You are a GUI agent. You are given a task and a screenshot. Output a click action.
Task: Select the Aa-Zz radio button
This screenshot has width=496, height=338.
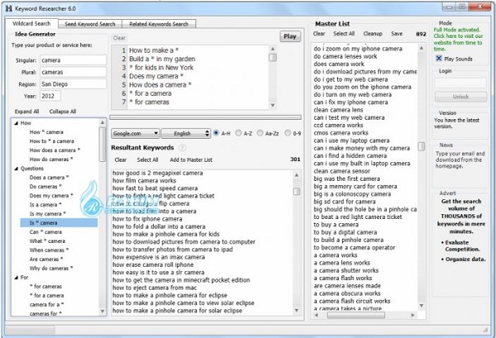coord(260,133)
